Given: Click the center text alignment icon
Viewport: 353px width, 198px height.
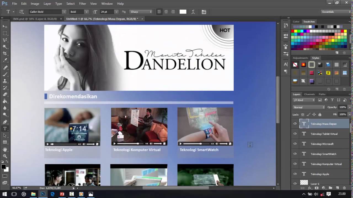Looking at the screenshot, I should coord(166,12).
